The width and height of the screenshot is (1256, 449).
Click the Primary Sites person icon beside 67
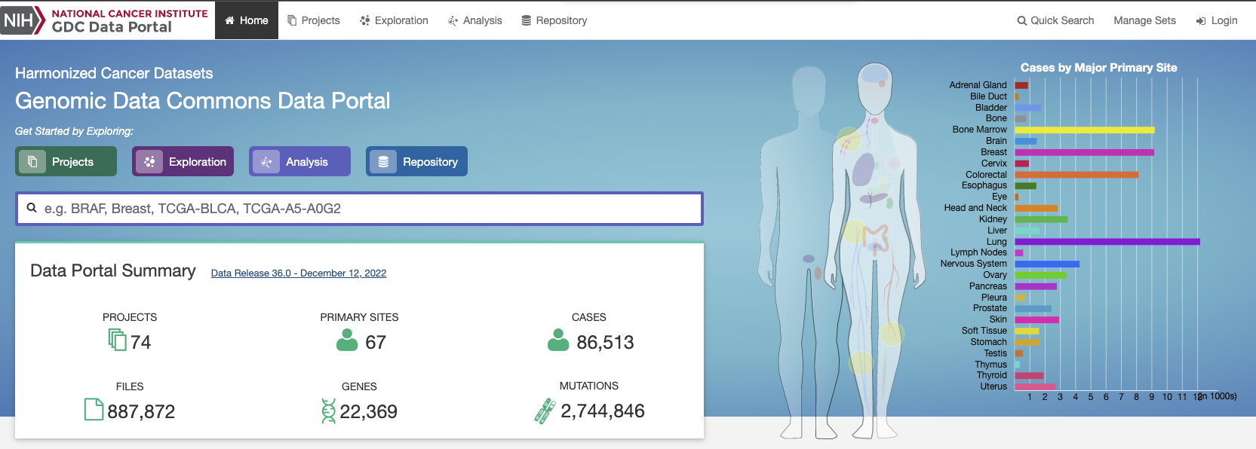pyautogui.click(x=347, y=340)
